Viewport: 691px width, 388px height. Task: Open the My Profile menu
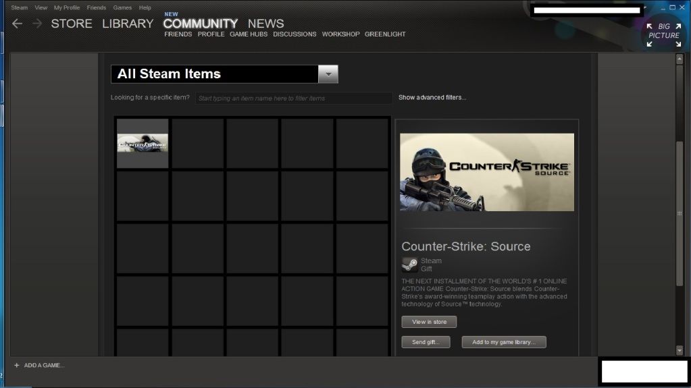67,7
